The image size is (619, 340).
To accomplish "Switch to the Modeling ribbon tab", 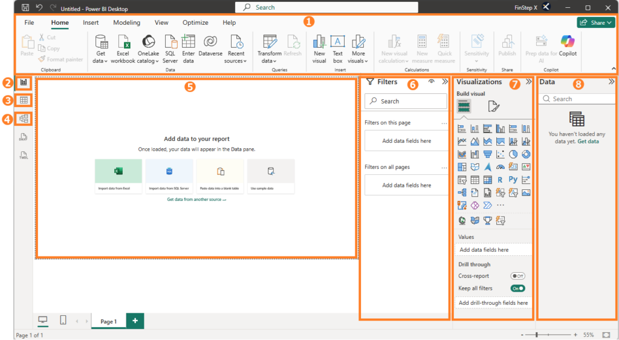I will tap(127, 22).
